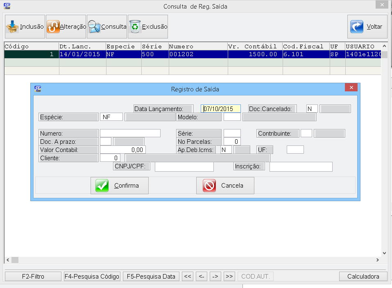Jump to first record with << button
Image resolution: width=392 pixels, height=288 pixels.
[x=188, y=277]
